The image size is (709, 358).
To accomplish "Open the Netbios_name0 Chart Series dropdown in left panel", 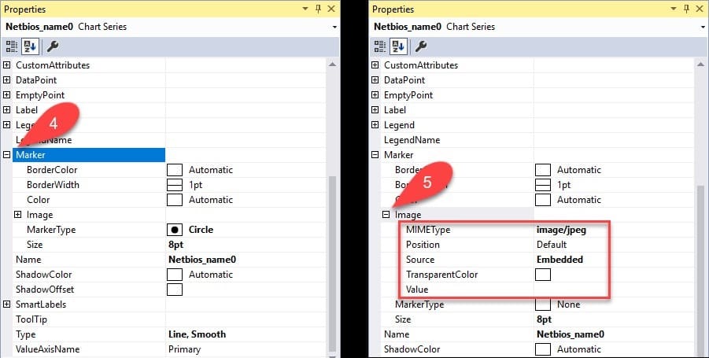I will click(x=334, y=27).
